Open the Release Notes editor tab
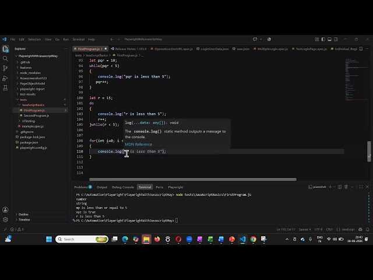 128,49
